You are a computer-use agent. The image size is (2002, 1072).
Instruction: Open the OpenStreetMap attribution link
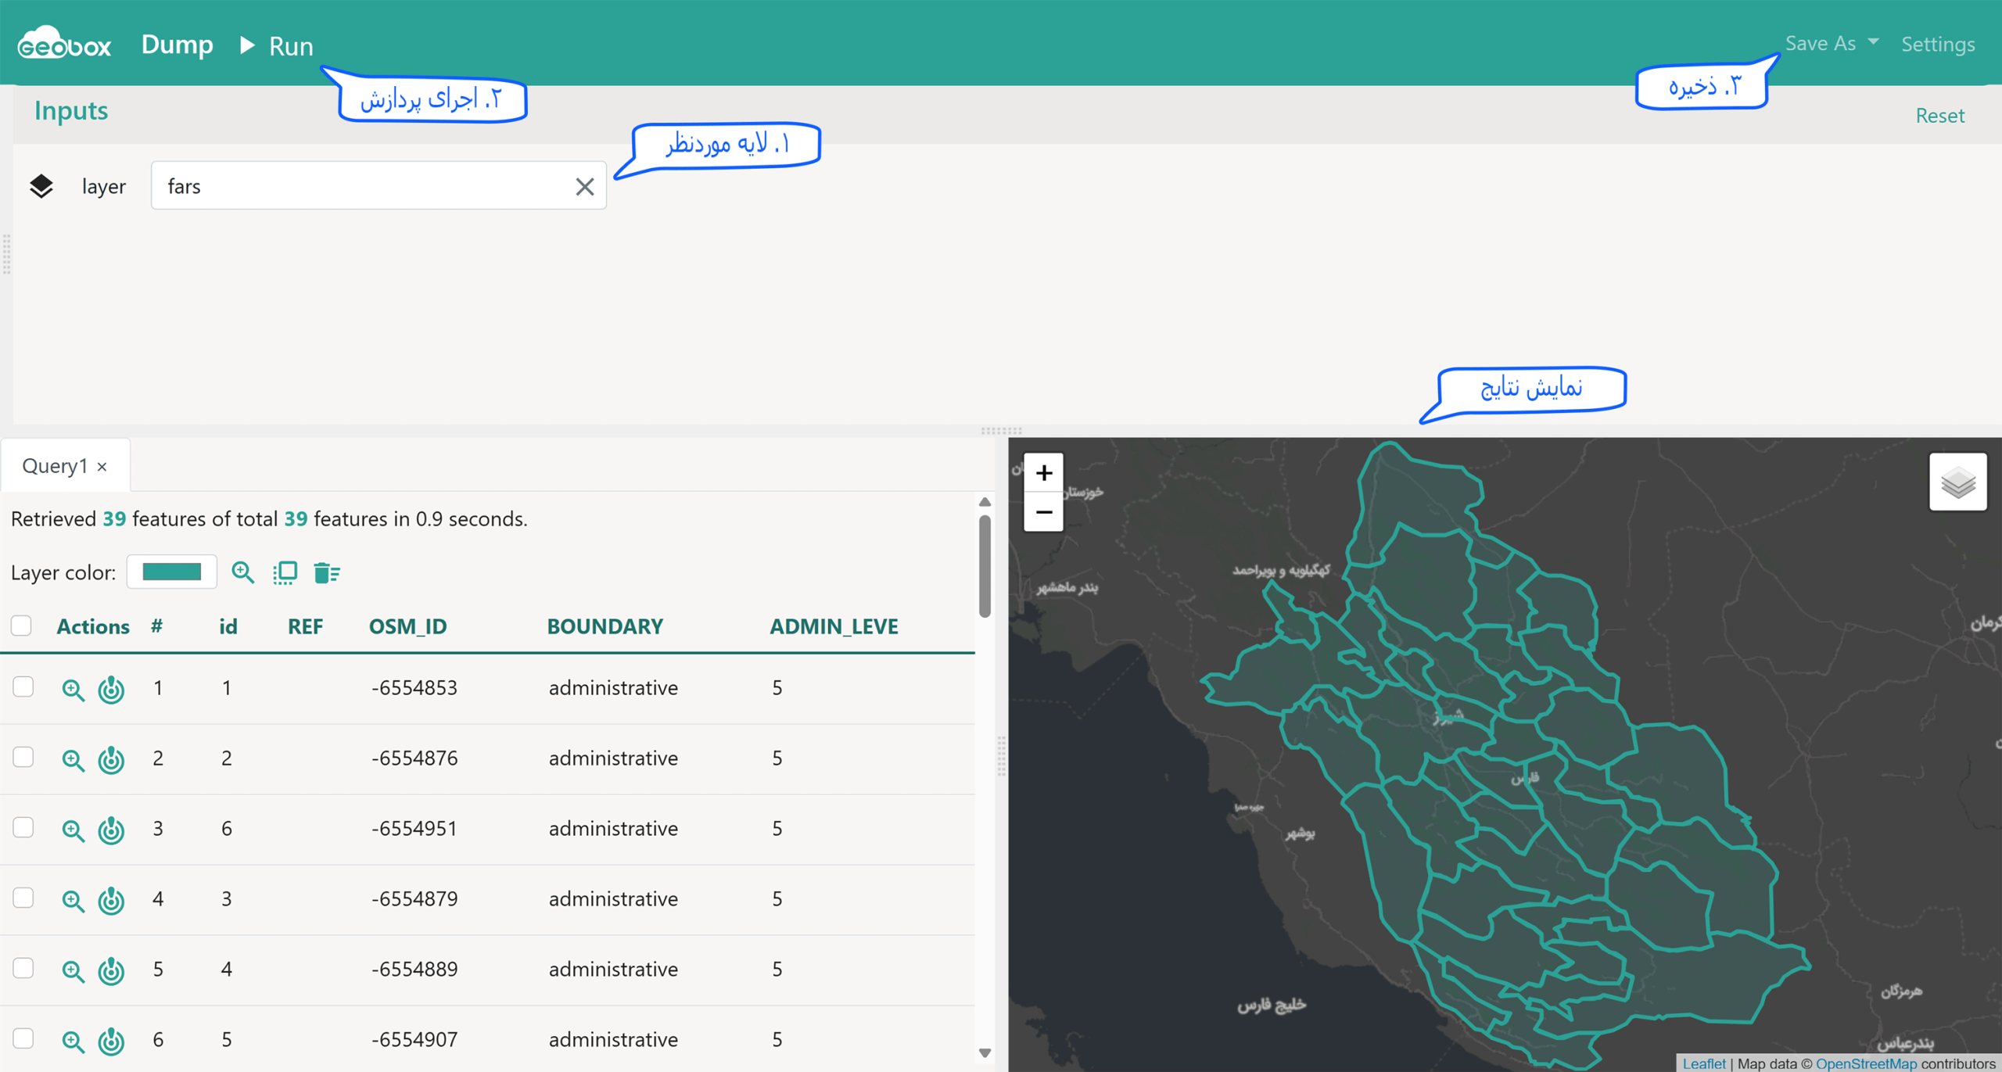1866,1063
